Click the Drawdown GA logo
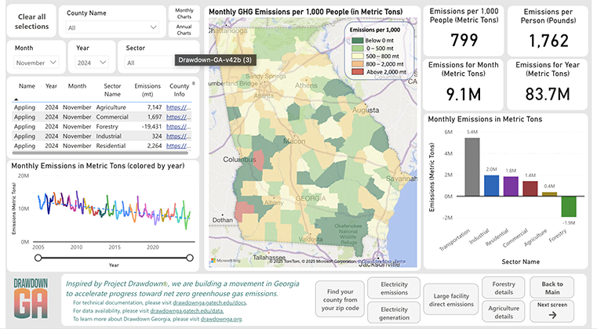The width and height of the screenshot is (597, 329). pos(31,299)
